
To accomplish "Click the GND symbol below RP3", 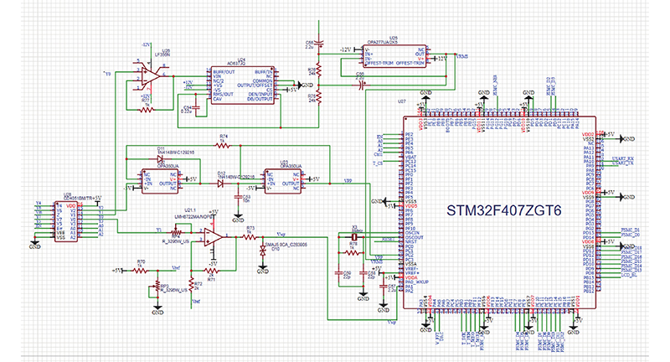I will click(x=157, y=309).
